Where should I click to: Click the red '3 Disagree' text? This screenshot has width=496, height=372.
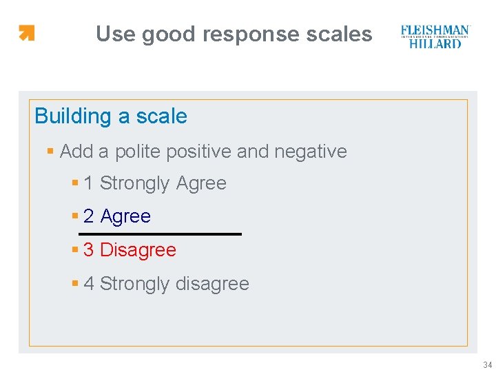tap(138, 249)
